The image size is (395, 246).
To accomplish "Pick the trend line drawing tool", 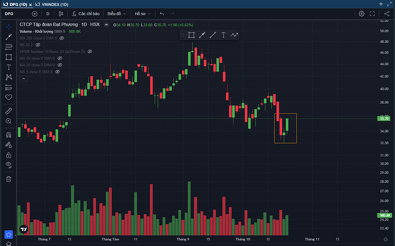I will [x=9, y=37].
